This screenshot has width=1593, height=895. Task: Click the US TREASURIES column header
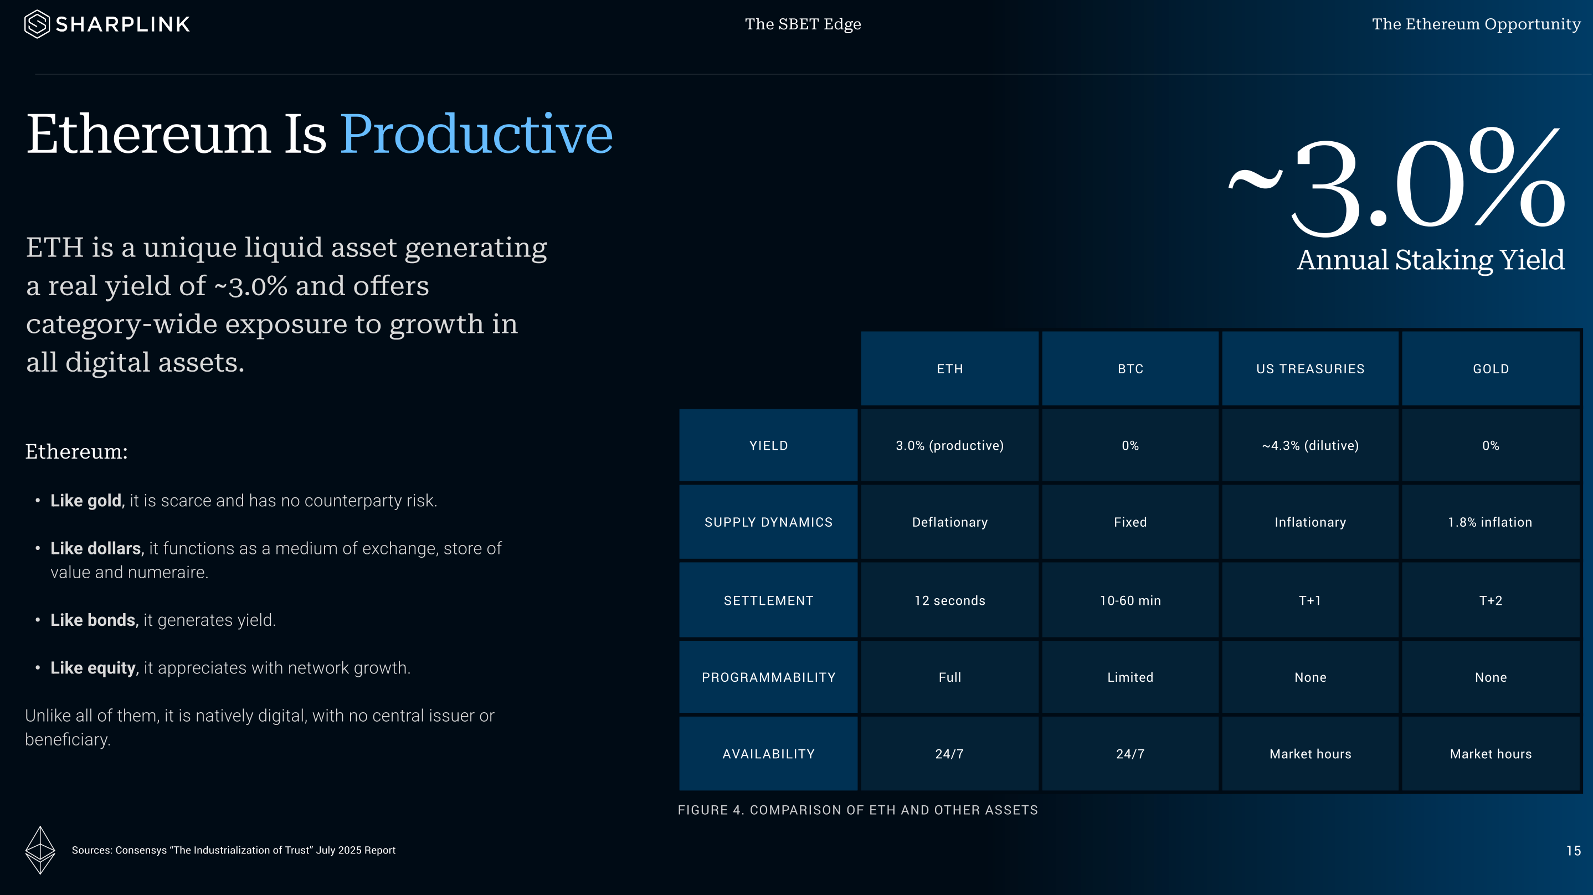click(1310, 369)
